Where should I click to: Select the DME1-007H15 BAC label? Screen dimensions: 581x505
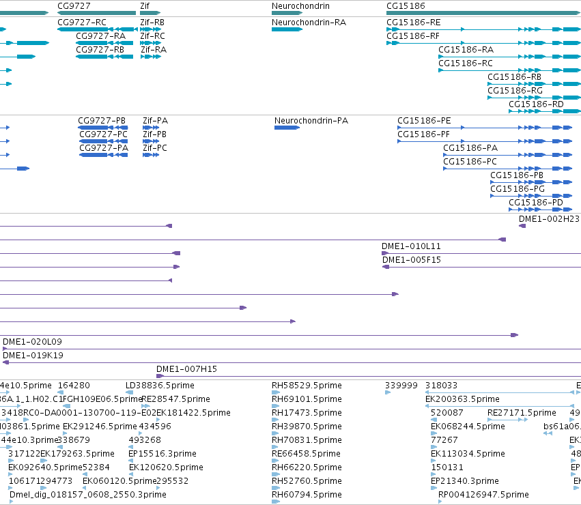[187, 369]
